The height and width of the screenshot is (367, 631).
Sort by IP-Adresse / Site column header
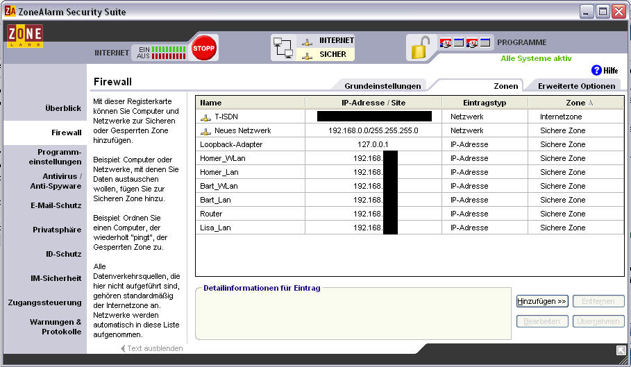373,103
